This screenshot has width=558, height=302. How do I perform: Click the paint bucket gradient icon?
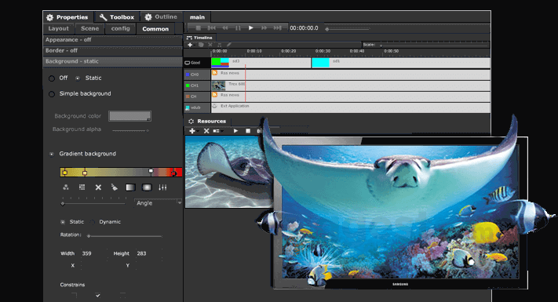click(115, 187)
